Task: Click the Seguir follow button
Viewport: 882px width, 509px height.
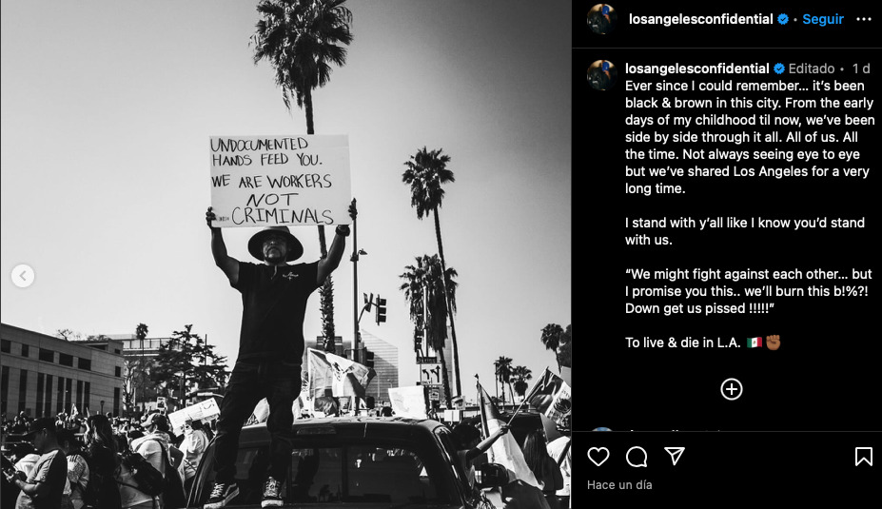Action: (x=822, y=19)
